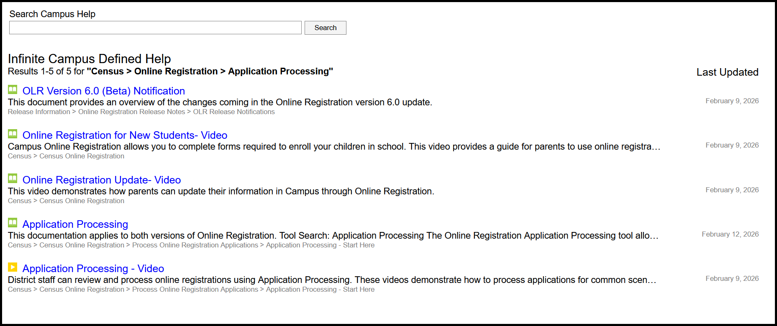The height and width of the screenshot is (326, 777).
Task: Click the Search button
Action: [326, 28]
